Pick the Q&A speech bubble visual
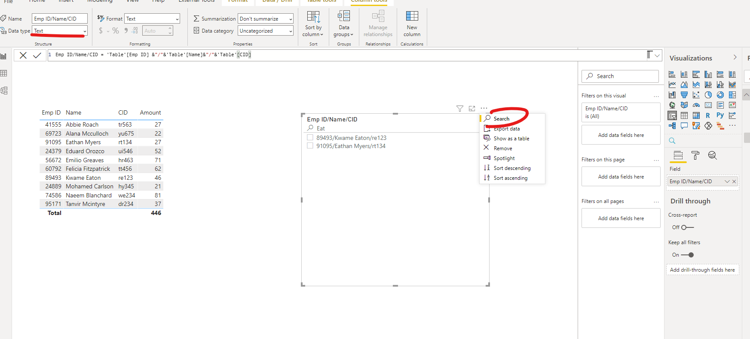This screenshot has height=339, width=750. (684, 126)
